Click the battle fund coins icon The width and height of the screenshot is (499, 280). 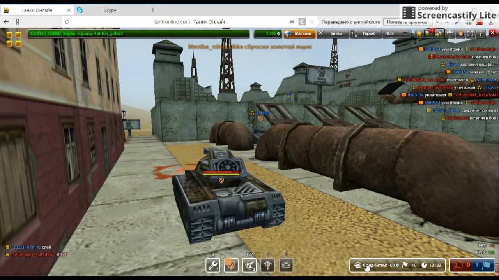pyautogui.click(x=357, y=265)
